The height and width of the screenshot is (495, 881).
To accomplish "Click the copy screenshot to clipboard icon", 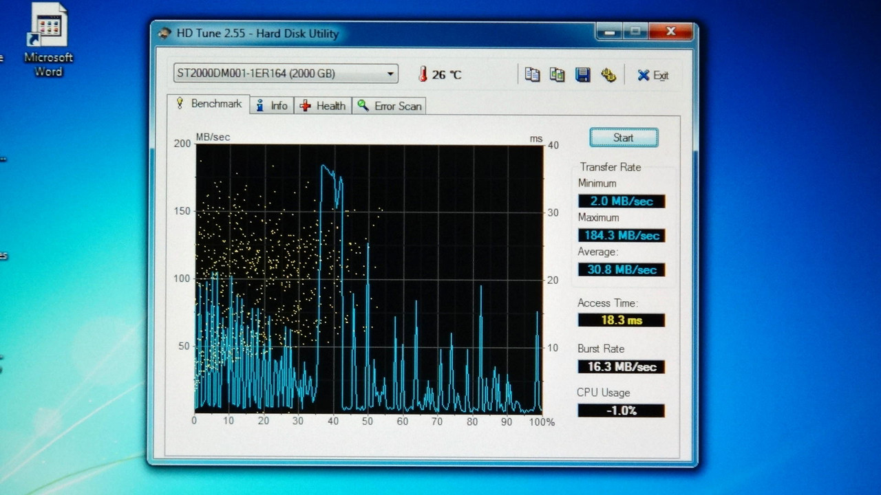I will [x=558, y=75].
